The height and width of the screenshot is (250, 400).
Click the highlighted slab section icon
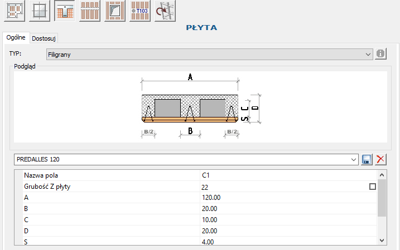(x=65, y=11)
